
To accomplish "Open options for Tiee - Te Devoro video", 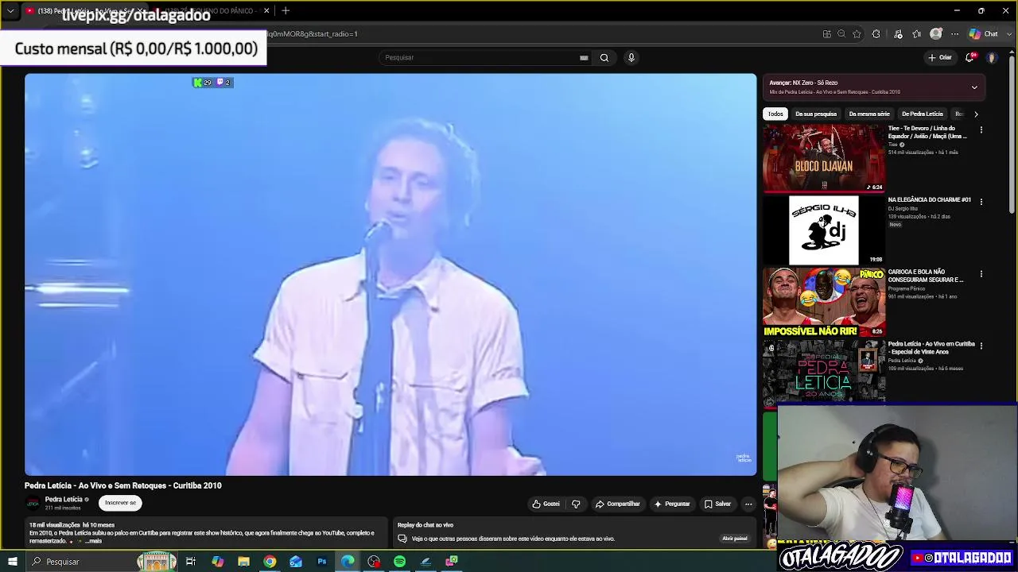I will [x=981, y=129].
